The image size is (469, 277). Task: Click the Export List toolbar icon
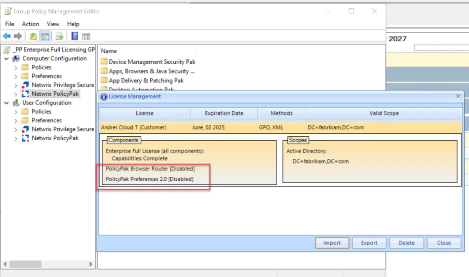(59, 36)
